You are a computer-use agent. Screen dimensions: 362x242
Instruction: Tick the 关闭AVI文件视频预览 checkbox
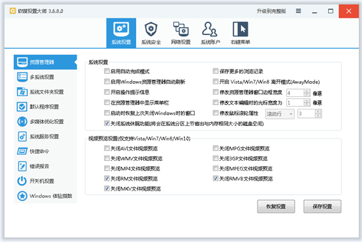point(106,148)
